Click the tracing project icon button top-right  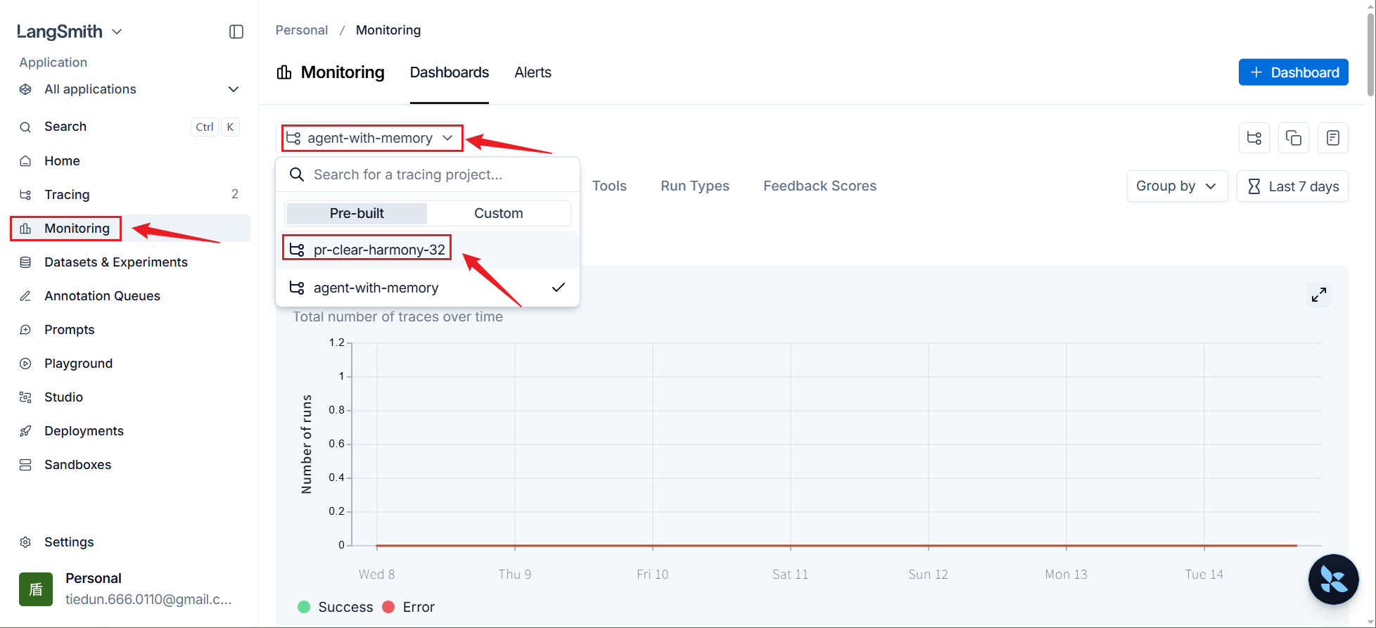[x=1254, y=138]
